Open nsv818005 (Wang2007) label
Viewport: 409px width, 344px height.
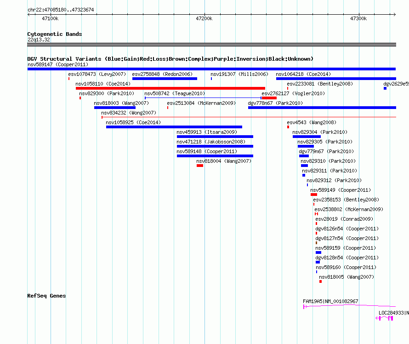click(347, 277)
